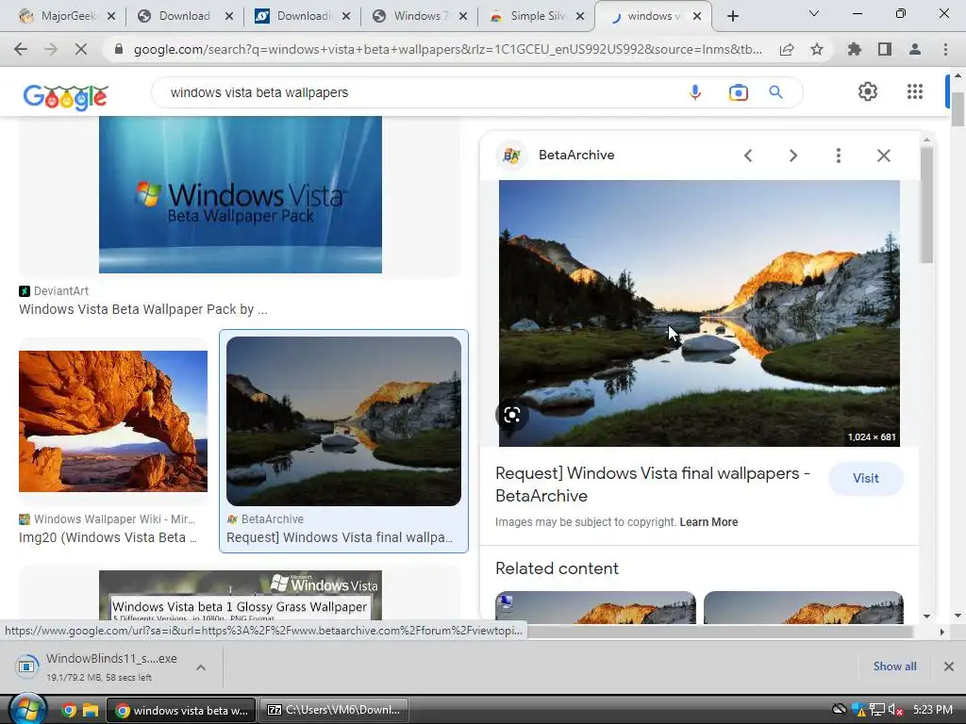The height and width of the screenshot is (724, 966).
Task: Open WindowBlinds11 download item
Action: tap(100, 666)
